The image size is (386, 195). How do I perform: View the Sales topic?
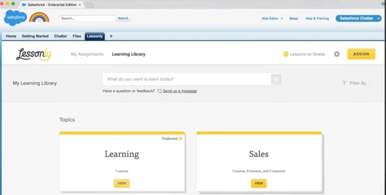(x=259, y=183)
